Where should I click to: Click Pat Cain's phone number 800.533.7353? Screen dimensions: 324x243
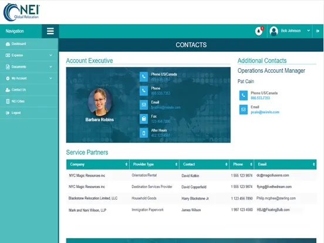click(x=261, y=98)
